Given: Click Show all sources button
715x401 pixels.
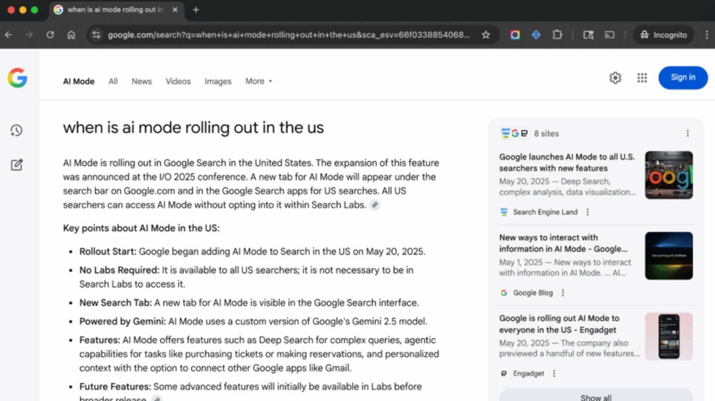Looking at the screenshot, I should pyautogui.click(x=596, y=396).
